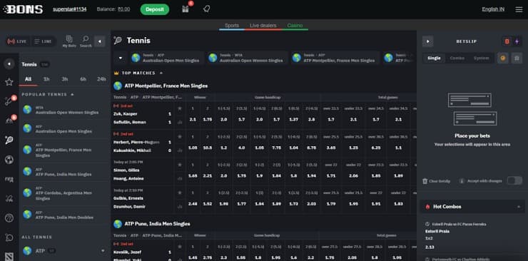
Task: Select the Basketball sport icon in sidebar
Action: pos(9,218)
